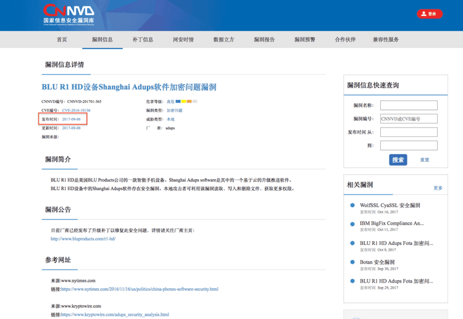Click the 重置 reset link
Screen dimensions: 463x319
[x=425, y=160]
